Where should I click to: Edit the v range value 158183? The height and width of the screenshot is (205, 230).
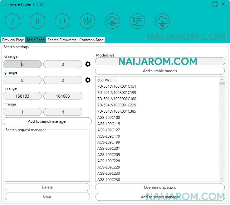click(x=22, y=96)
